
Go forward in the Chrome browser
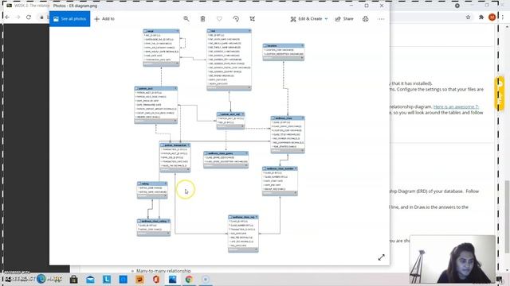coord(18,17)
